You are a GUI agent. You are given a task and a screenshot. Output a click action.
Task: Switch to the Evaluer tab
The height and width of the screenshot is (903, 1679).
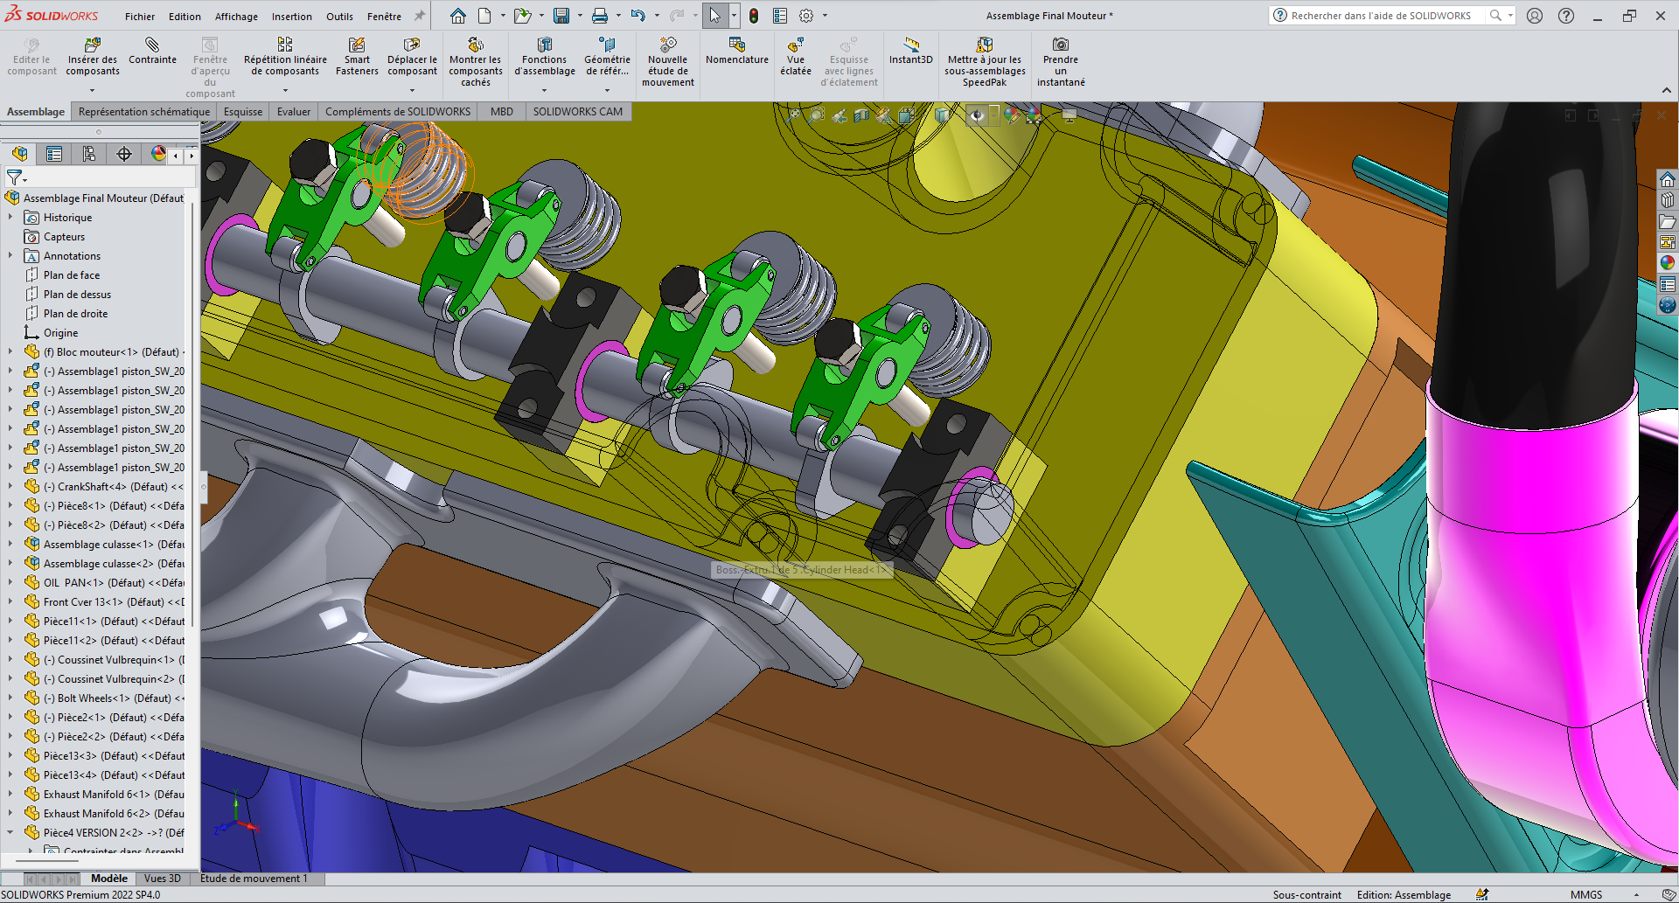(294, 112)
